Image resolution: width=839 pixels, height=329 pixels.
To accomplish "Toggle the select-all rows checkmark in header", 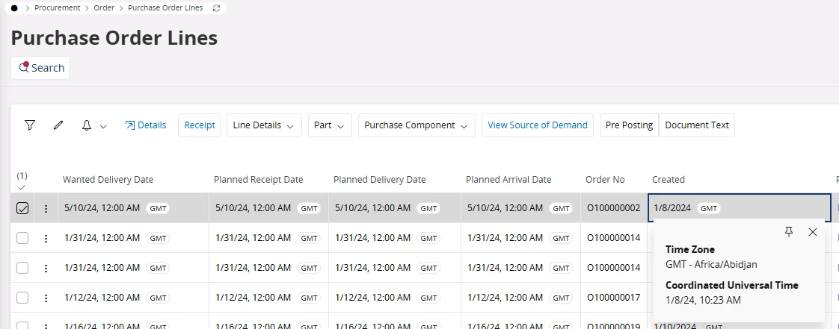I will tap(22, 187).
